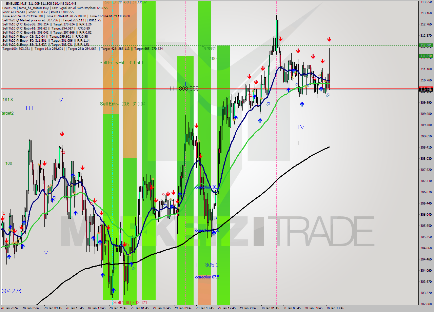Click the 313.160 price axis value

(426, 13)
